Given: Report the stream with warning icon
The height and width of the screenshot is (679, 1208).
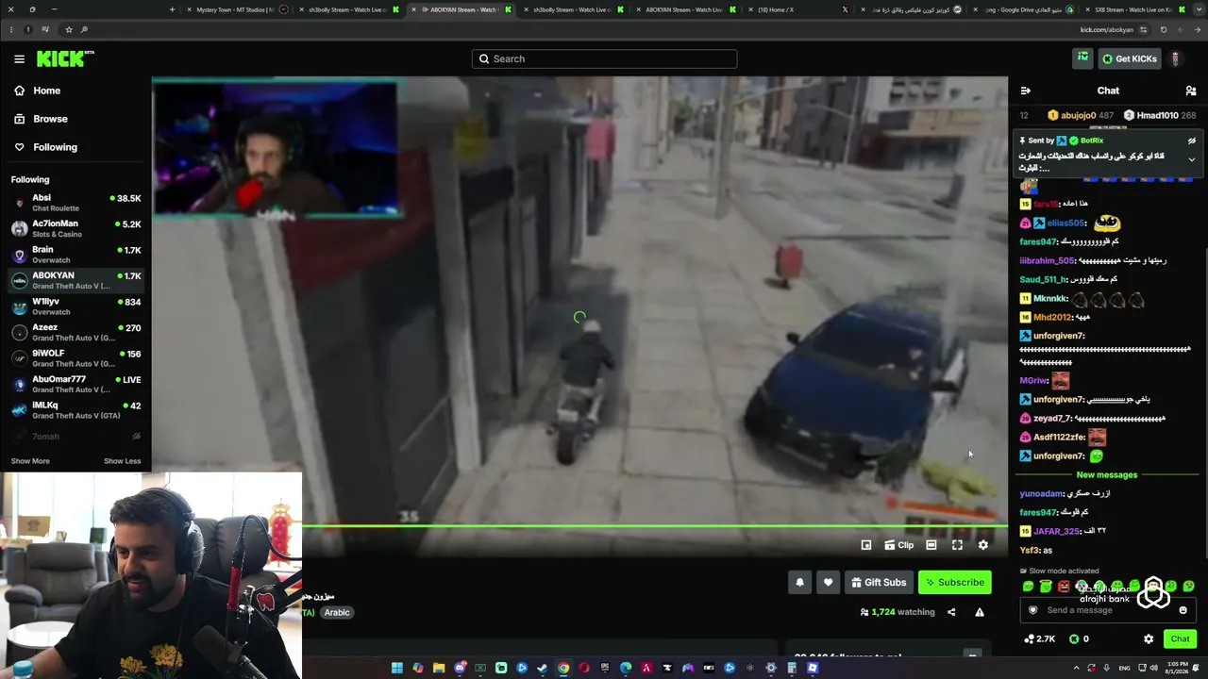Looking at the screenshot, I should [980, 612].
